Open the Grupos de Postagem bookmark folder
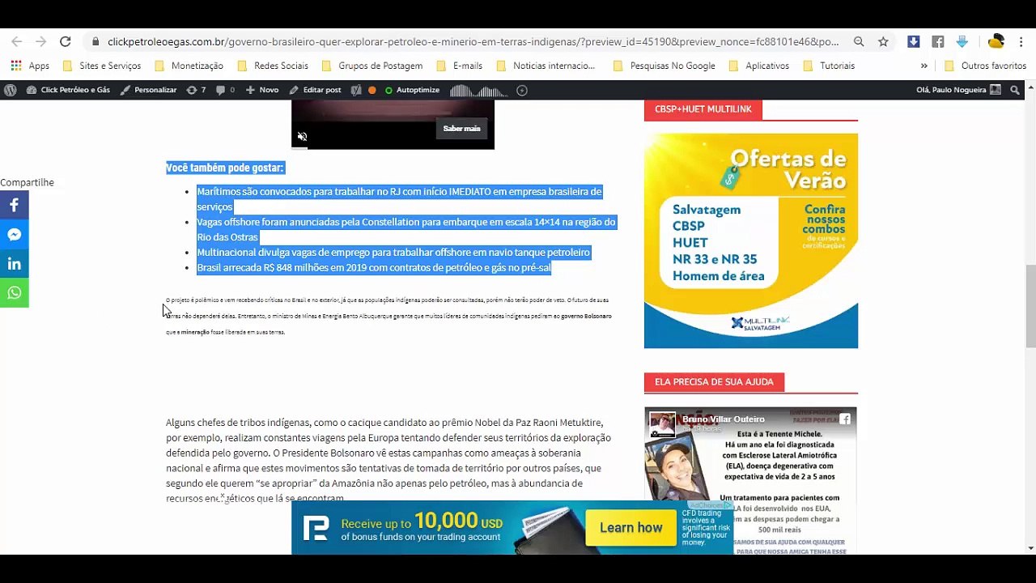Viewport: 1036px width, 583px height. (372, 66)
